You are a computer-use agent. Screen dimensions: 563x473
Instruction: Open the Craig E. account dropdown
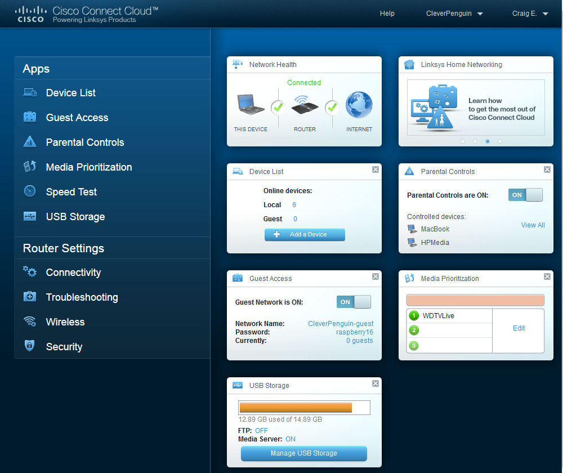(530, 14)
